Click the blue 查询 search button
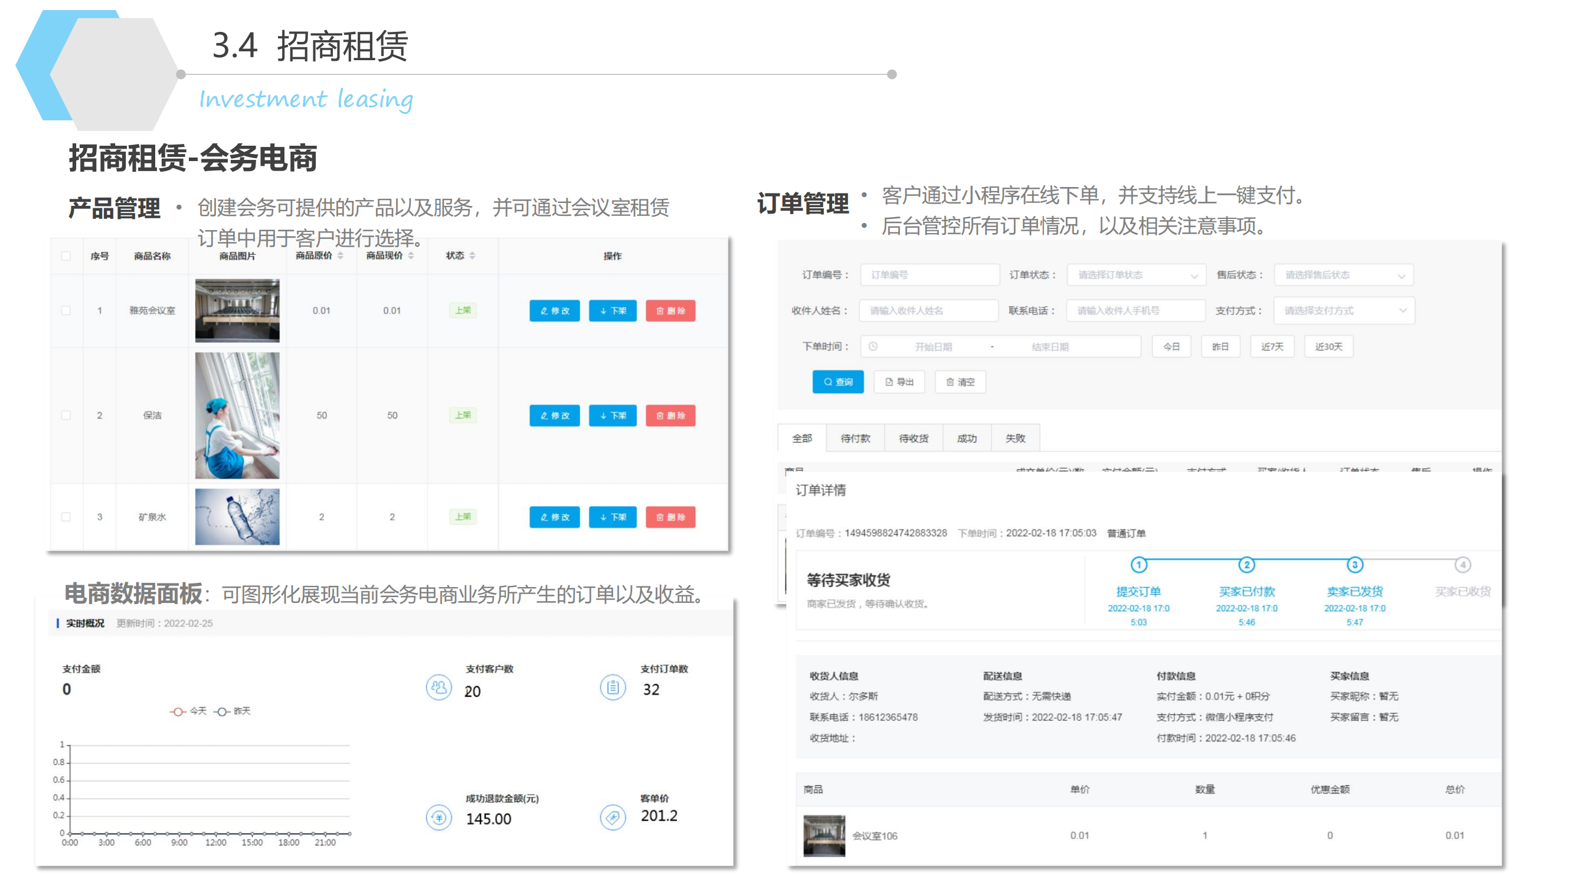1574x885 pixels. tap(837, 382)
